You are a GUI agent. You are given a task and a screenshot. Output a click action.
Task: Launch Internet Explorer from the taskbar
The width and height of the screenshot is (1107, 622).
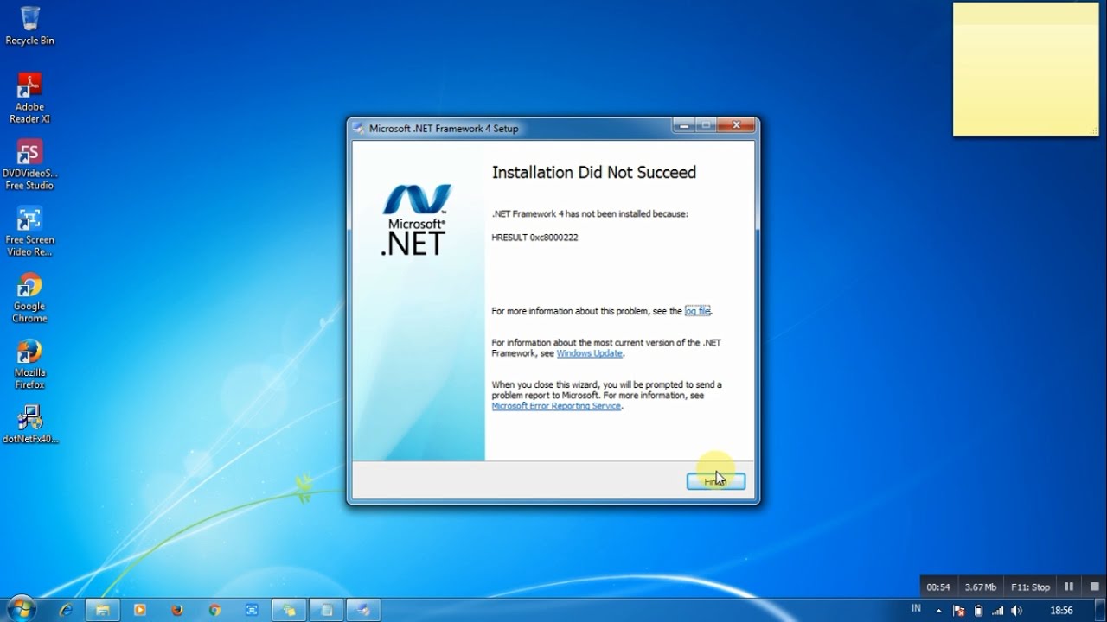click(66, 610)
